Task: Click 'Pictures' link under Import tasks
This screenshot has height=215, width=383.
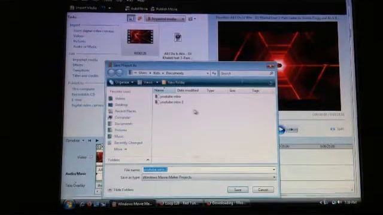Action: tap(80, 41)
